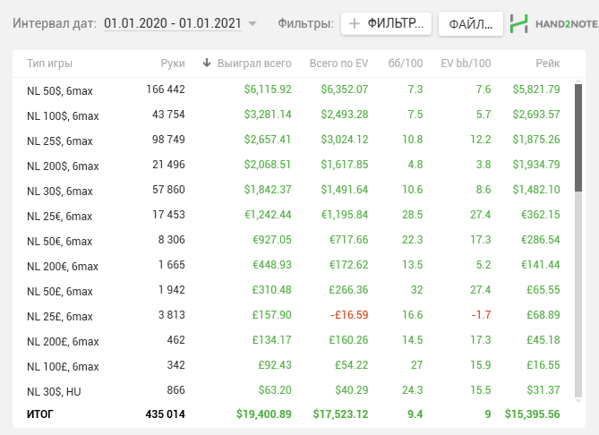Image resolution: width=599 pixels, height=435 pixels.
Task: Open the date interval dropdown arrow
Action: (252, 23)
